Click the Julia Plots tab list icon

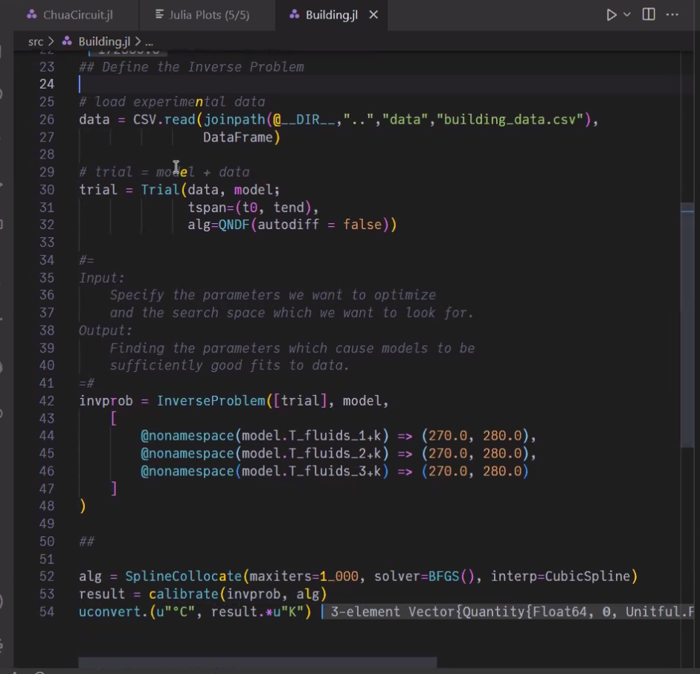(x=159, y=14)
